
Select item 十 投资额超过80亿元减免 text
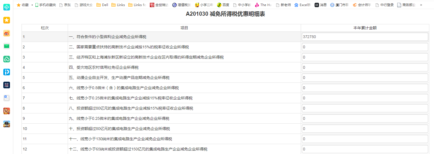pyautogui.click(x=119, y=129)
